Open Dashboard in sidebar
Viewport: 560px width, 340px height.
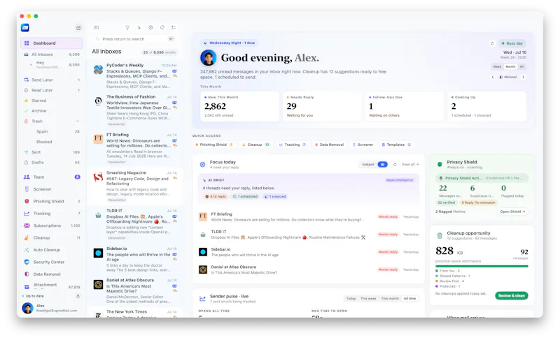tap(52, 43)
